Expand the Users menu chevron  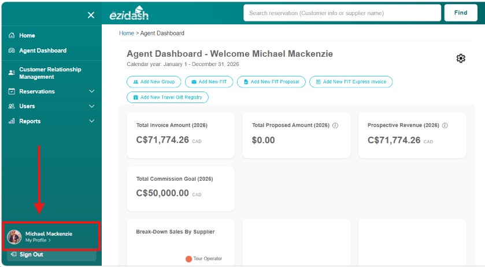tap(92, 106)
